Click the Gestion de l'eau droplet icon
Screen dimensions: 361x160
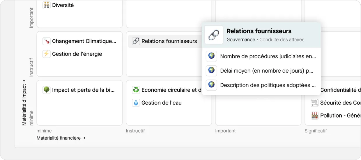136,103
